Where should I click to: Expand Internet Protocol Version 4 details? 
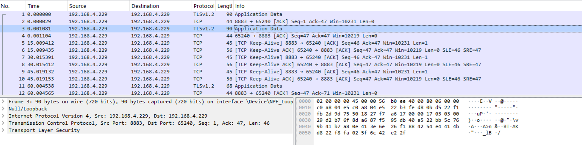(x=3, y=116)
